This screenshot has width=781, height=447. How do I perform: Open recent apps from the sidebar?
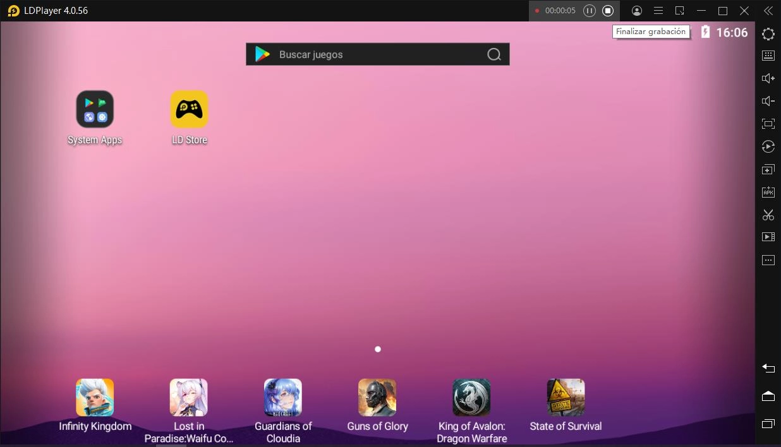(768, 424)
